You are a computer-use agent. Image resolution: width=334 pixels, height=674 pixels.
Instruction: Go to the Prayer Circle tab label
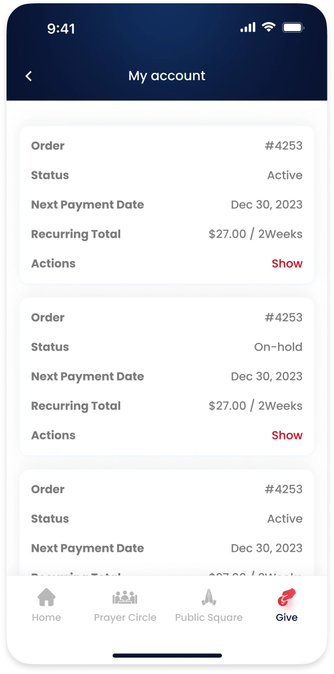pyautogui.click(x=125, y=618)
